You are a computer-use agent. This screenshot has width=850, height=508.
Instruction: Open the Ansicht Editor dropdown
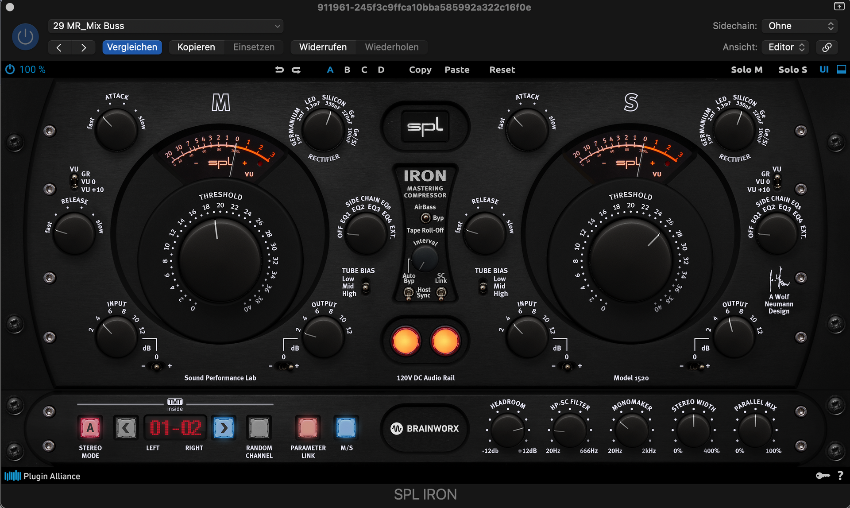(785, 47)
